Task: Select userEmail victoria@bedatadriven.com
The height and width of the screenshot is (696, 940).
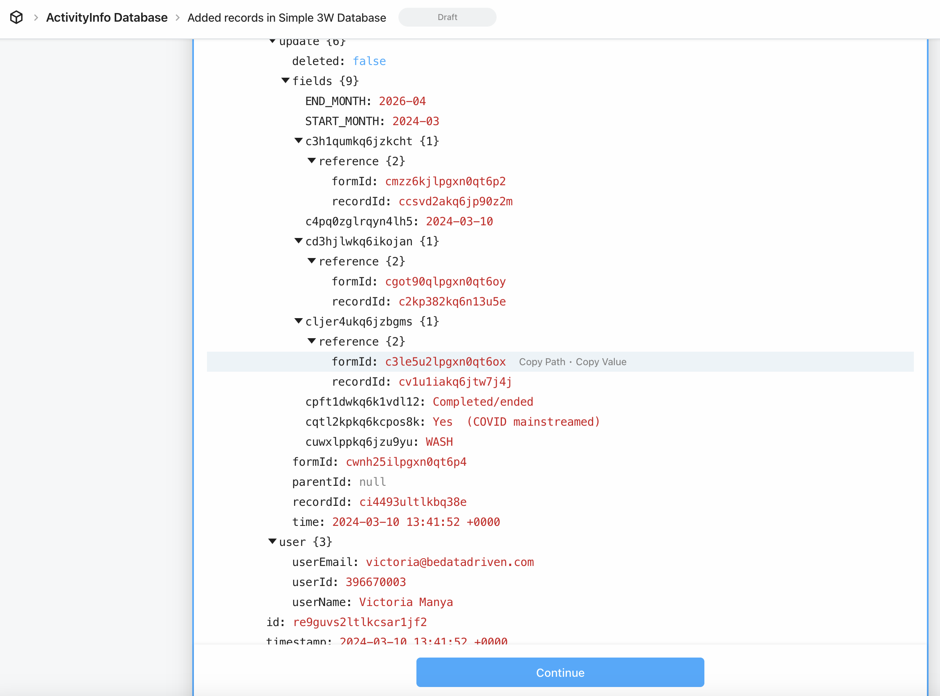Action: coord(450,562)
